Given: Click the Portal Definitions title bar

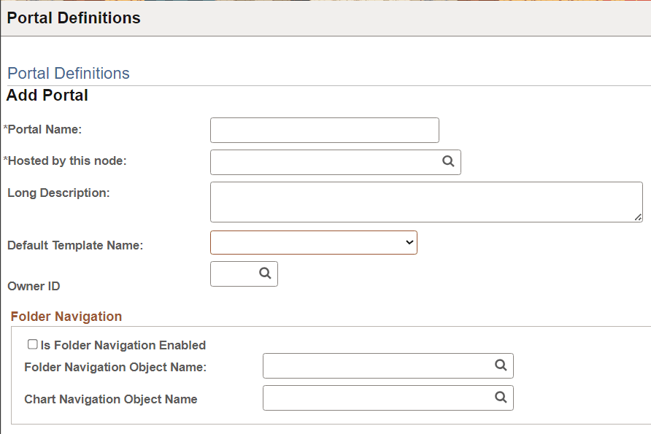Looking at the screenshot, I should coord(72,18).
